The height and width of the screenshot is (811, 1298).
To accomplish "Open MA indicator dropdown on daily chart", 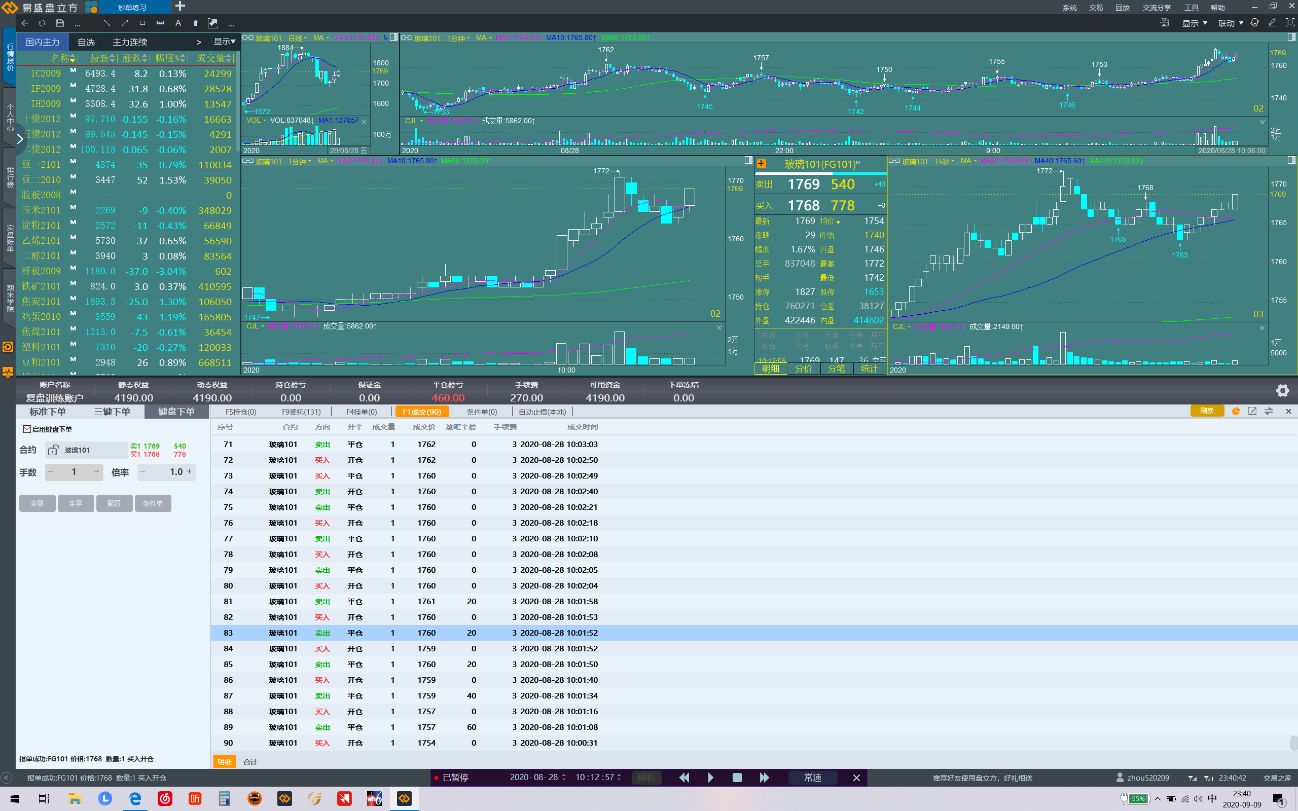I will [x=321, y=38].
